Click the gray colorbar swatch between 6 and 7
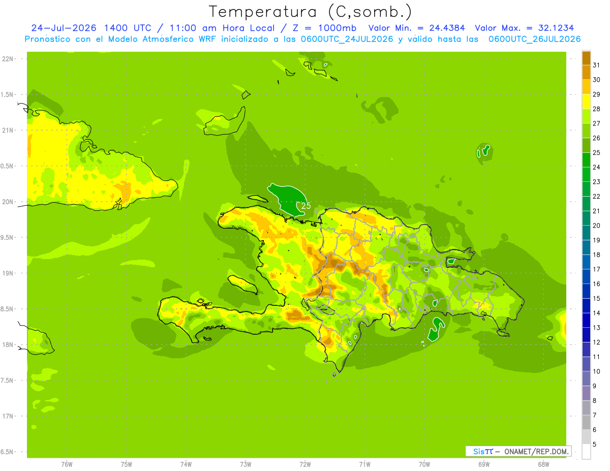Viewport: 610px width, 471px height. coord(586,422)
